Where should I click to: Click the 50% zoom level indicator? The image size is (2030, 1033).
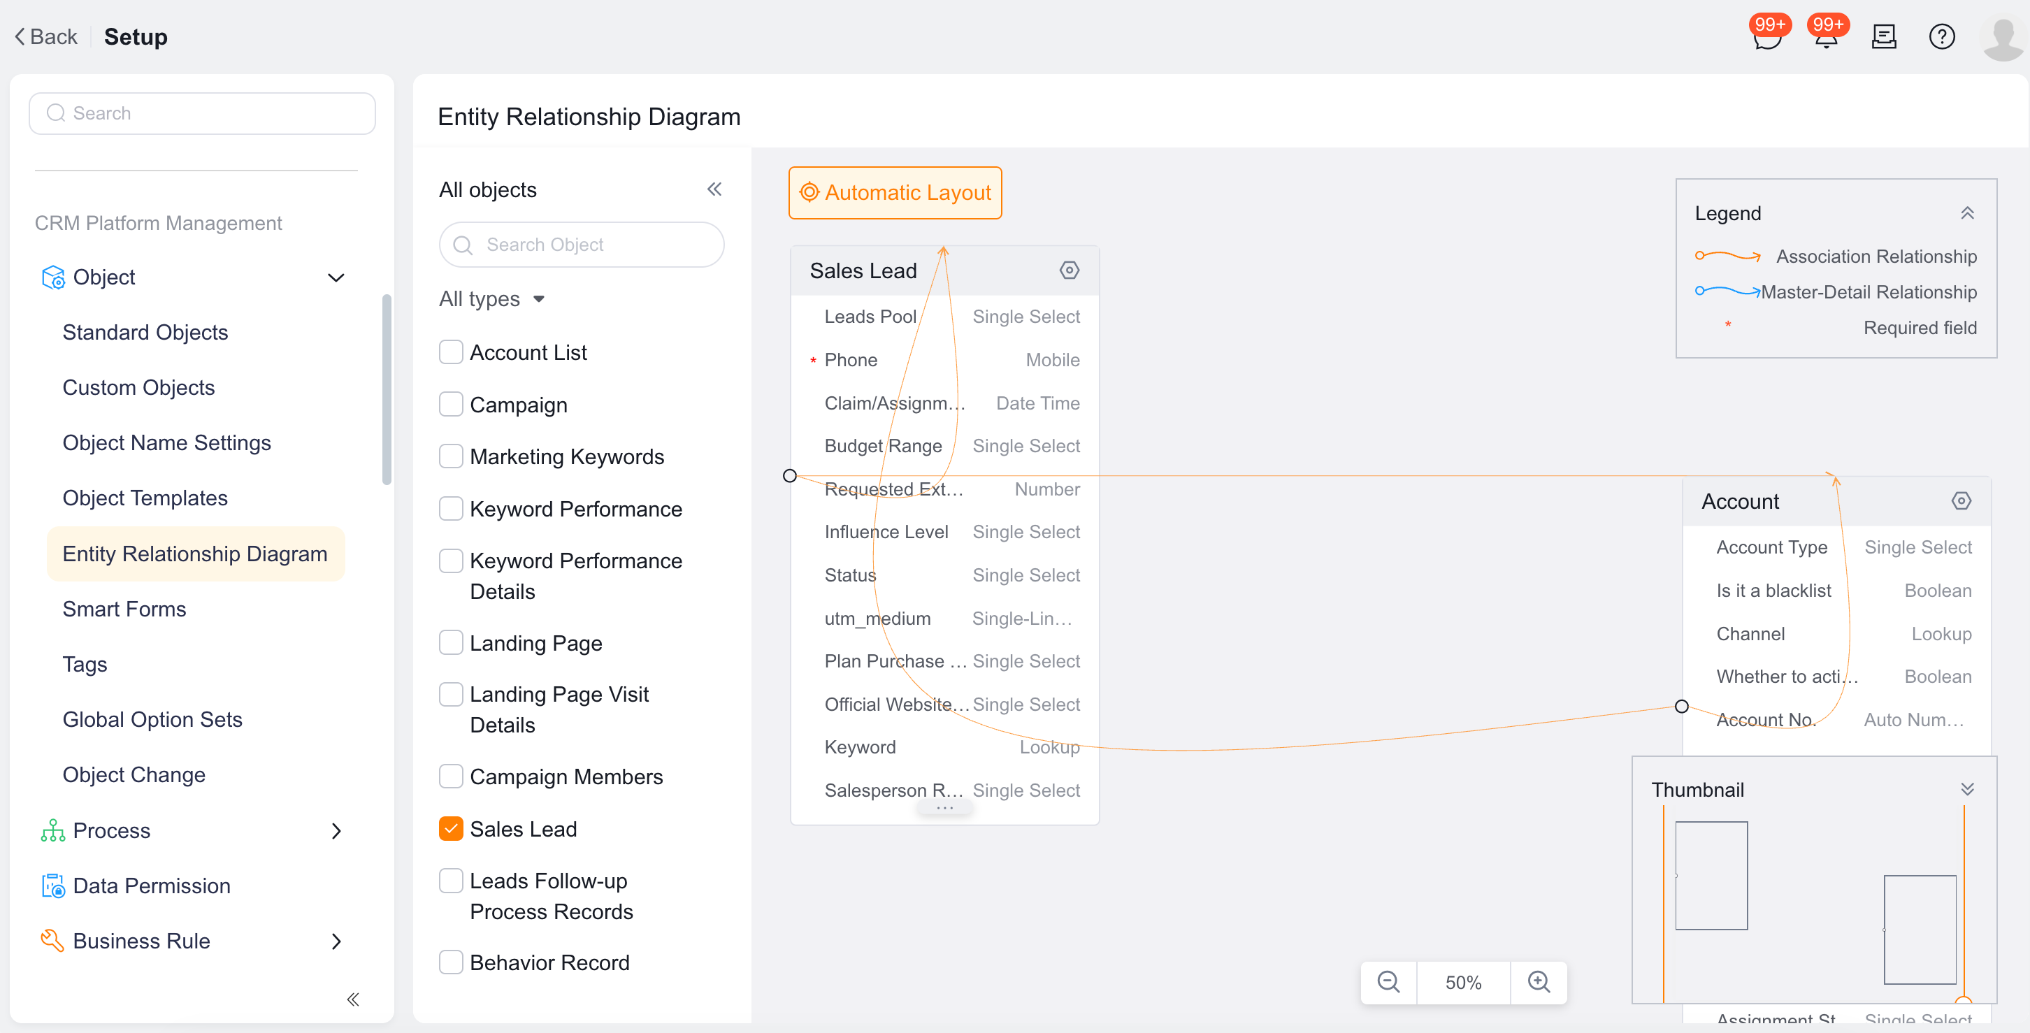click(x=1463, y=982)
